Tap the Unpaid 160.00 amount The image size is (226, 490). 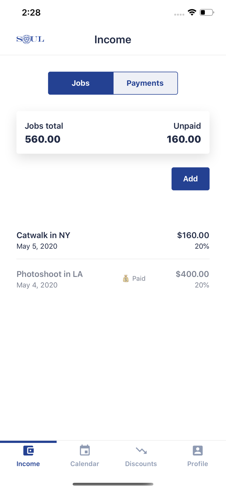(x=184, y=139)
